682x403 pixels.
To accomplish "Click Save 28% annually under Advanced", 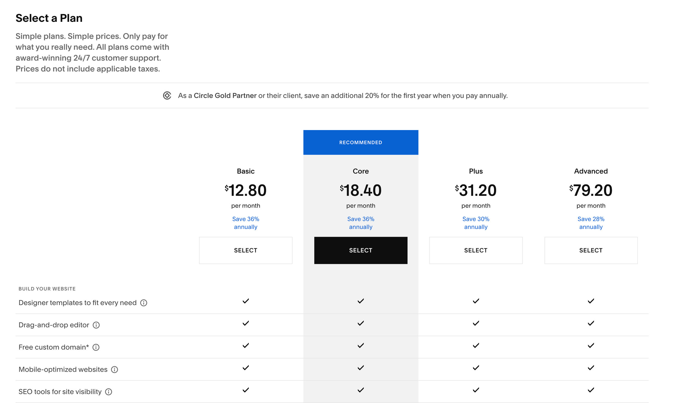I will [x=591, y=223].
